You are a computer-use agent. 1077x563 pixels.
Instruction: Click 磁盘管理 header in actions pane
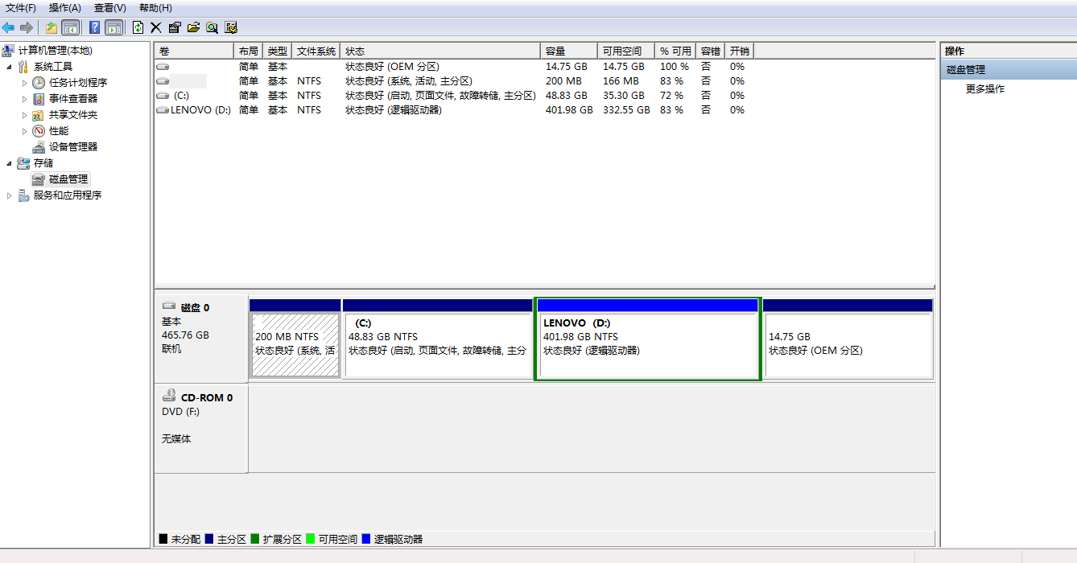pos(1008,70)
